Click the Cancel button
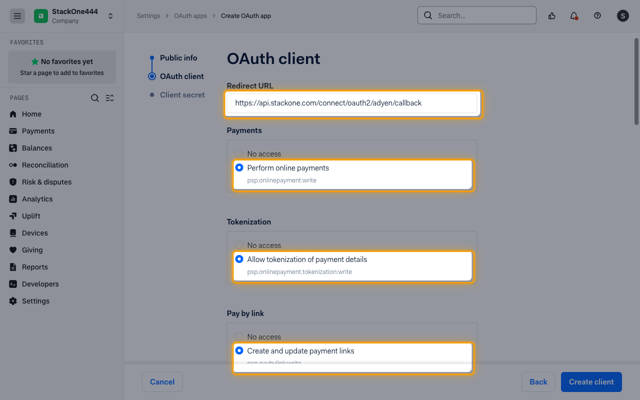The width and height of the screenshot is (640, 400). (162, 382)
